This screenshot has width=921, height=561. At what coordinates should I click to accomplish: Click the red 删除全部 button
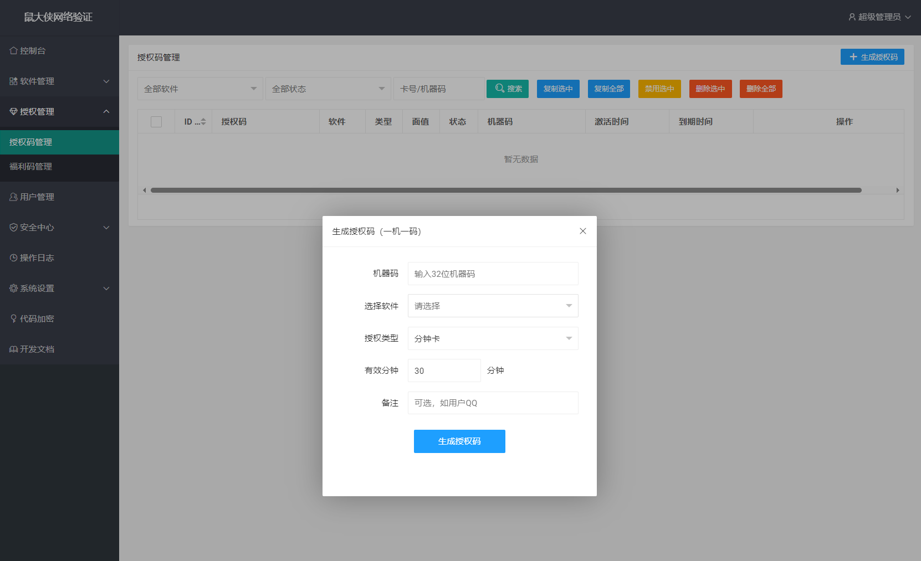(x=760, y=89)
